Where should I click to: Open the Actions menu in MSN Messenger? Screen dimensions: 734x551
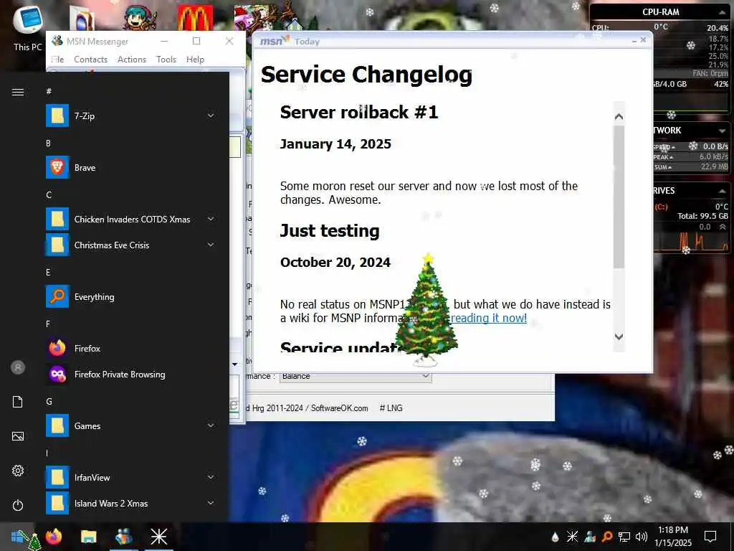[x=132, y=60]
